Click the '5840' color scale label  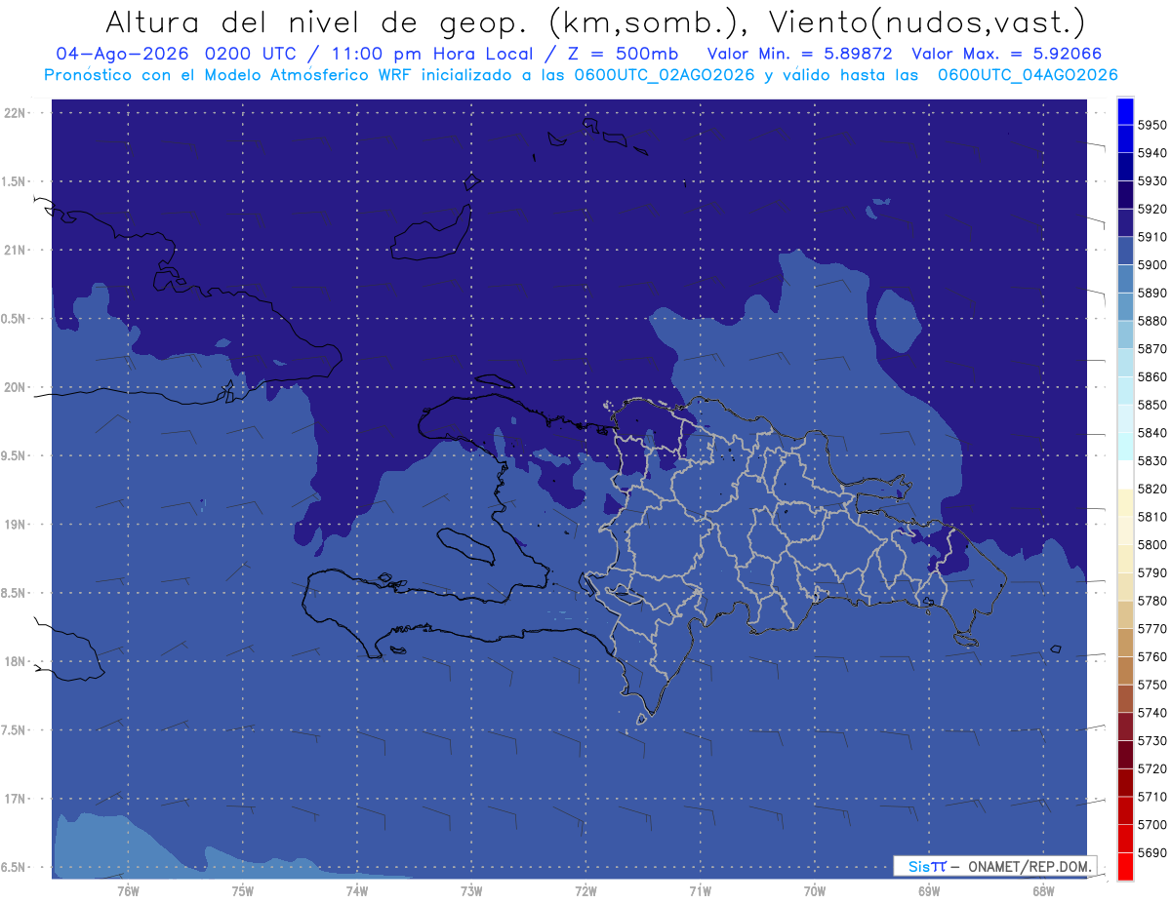(1152, 433)
